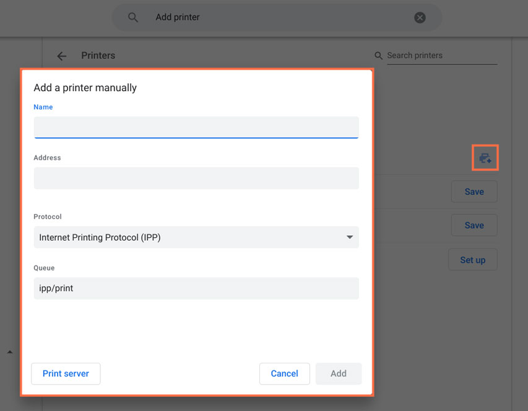Click the Address input field

(x=196, y=178)
